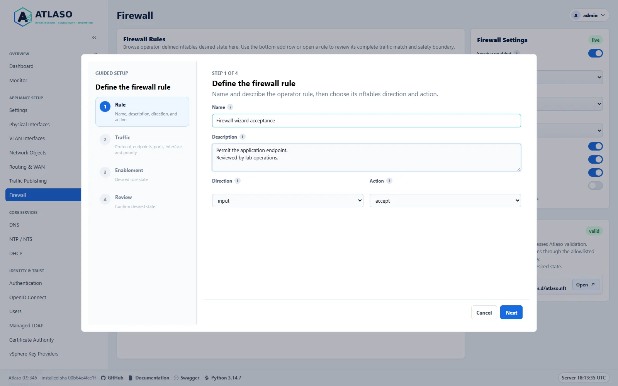618x386 pixels.
Task: Go to Physical Interfaces page
Action: (x=29, y=124)
